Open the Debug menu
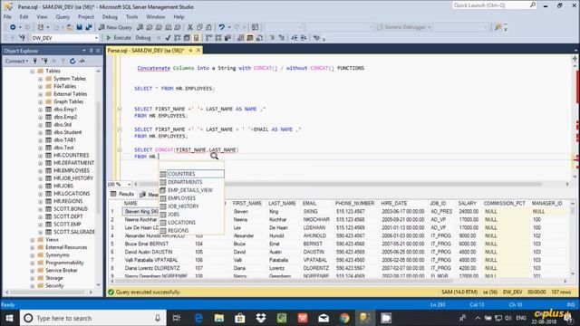580x326 pixels. 110,16
